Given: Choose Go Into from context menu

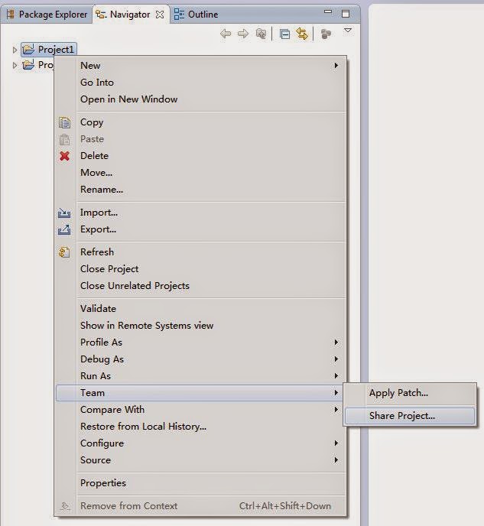Looking at the screenshot, I should (x=200, y=83).
